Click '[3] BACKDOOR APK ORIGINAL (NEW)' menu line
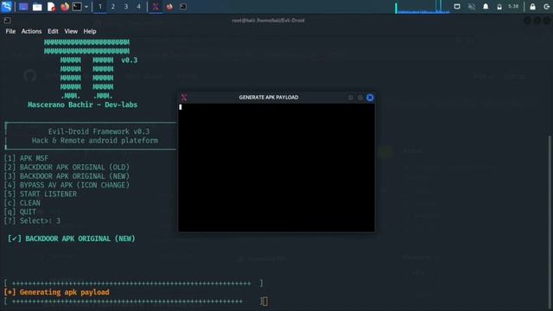Image resolution: width=553 pixels, height=311 pixels. (x=67, y=176)
